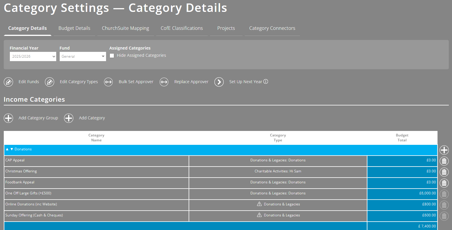The height and width of the screenshot is (230, 452).
Task: Click the Edit Funds pencil icon
Action: pyautogui.click(x=8, y=82)
